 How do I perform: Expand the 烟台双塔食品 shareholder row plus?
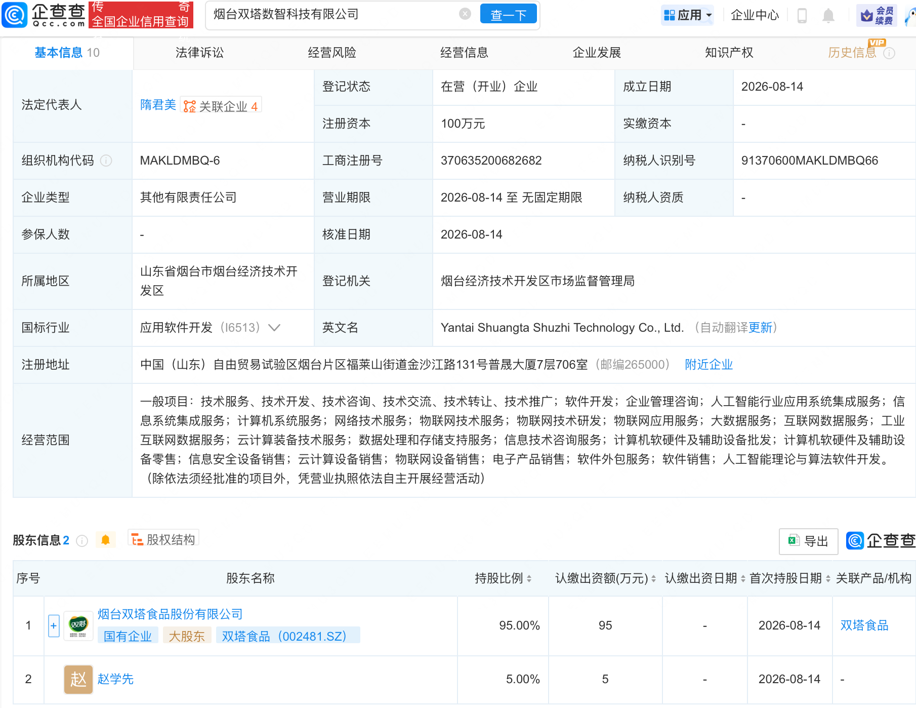[x=54, y=626]
